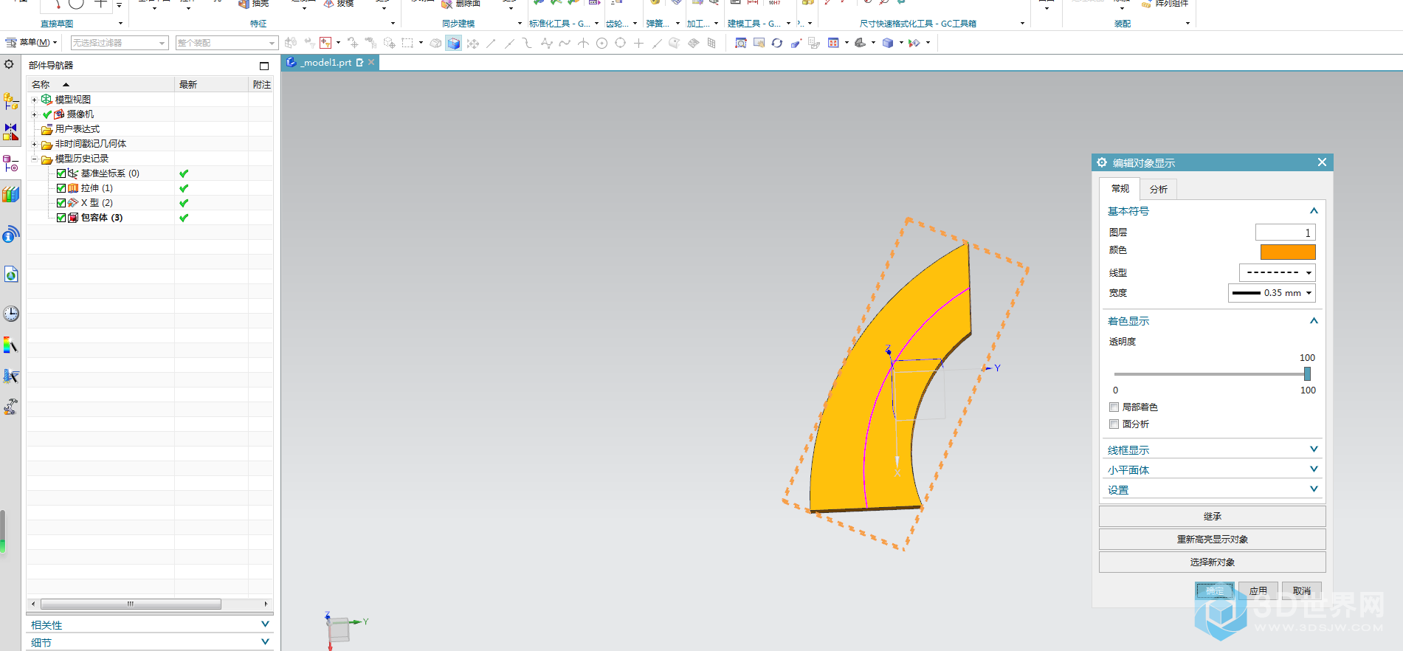This screenshot has height=651, width=1403.
Task: Click the 继承 button
Action: [x=1213, y=516]
